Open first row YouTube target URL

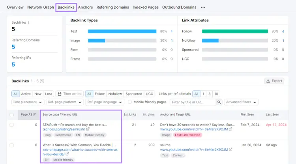pyautogui.click(x=194, y=129)
